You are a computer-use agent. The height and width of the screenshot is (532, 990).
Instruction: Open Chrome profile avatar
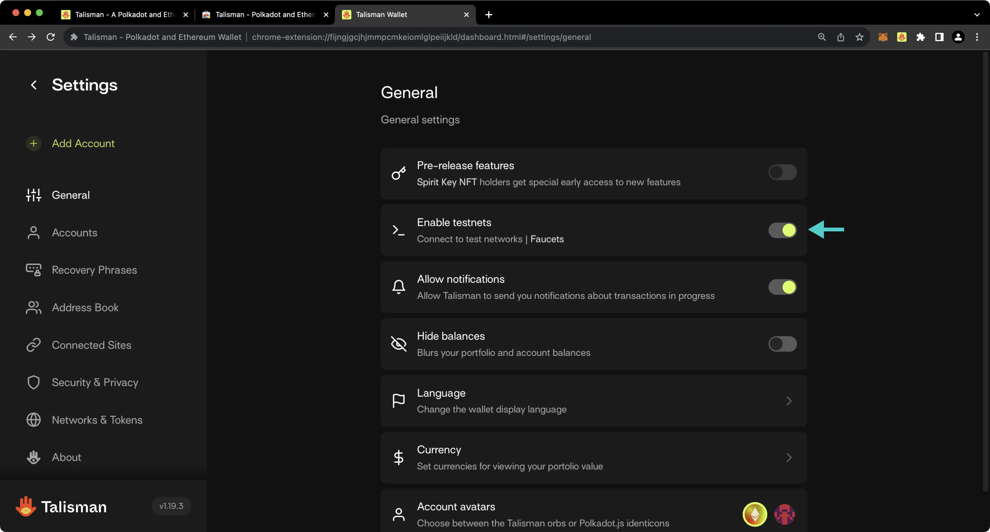pos(958,37)
